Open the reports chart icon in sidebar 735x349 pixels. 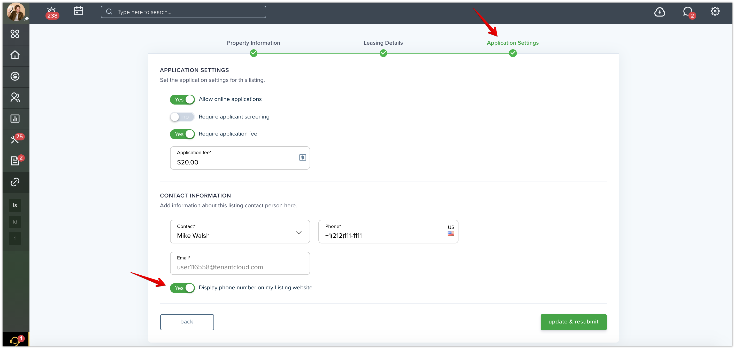click(x=15, y=118)
